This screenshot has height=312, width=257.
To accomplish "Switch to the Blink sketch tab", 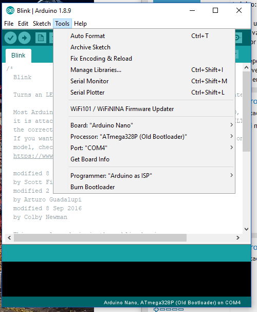I will tap(19, 56).
